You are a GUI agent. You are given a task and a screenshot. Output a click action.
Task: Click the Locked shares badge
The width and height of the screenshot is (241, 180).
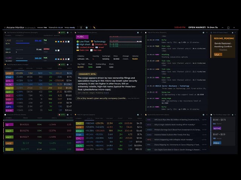pos(85,47)
